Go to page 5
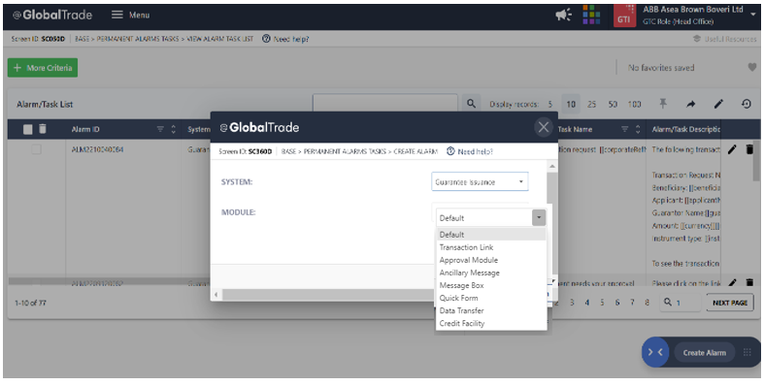The image size is (764, 386). coord(602,303)
